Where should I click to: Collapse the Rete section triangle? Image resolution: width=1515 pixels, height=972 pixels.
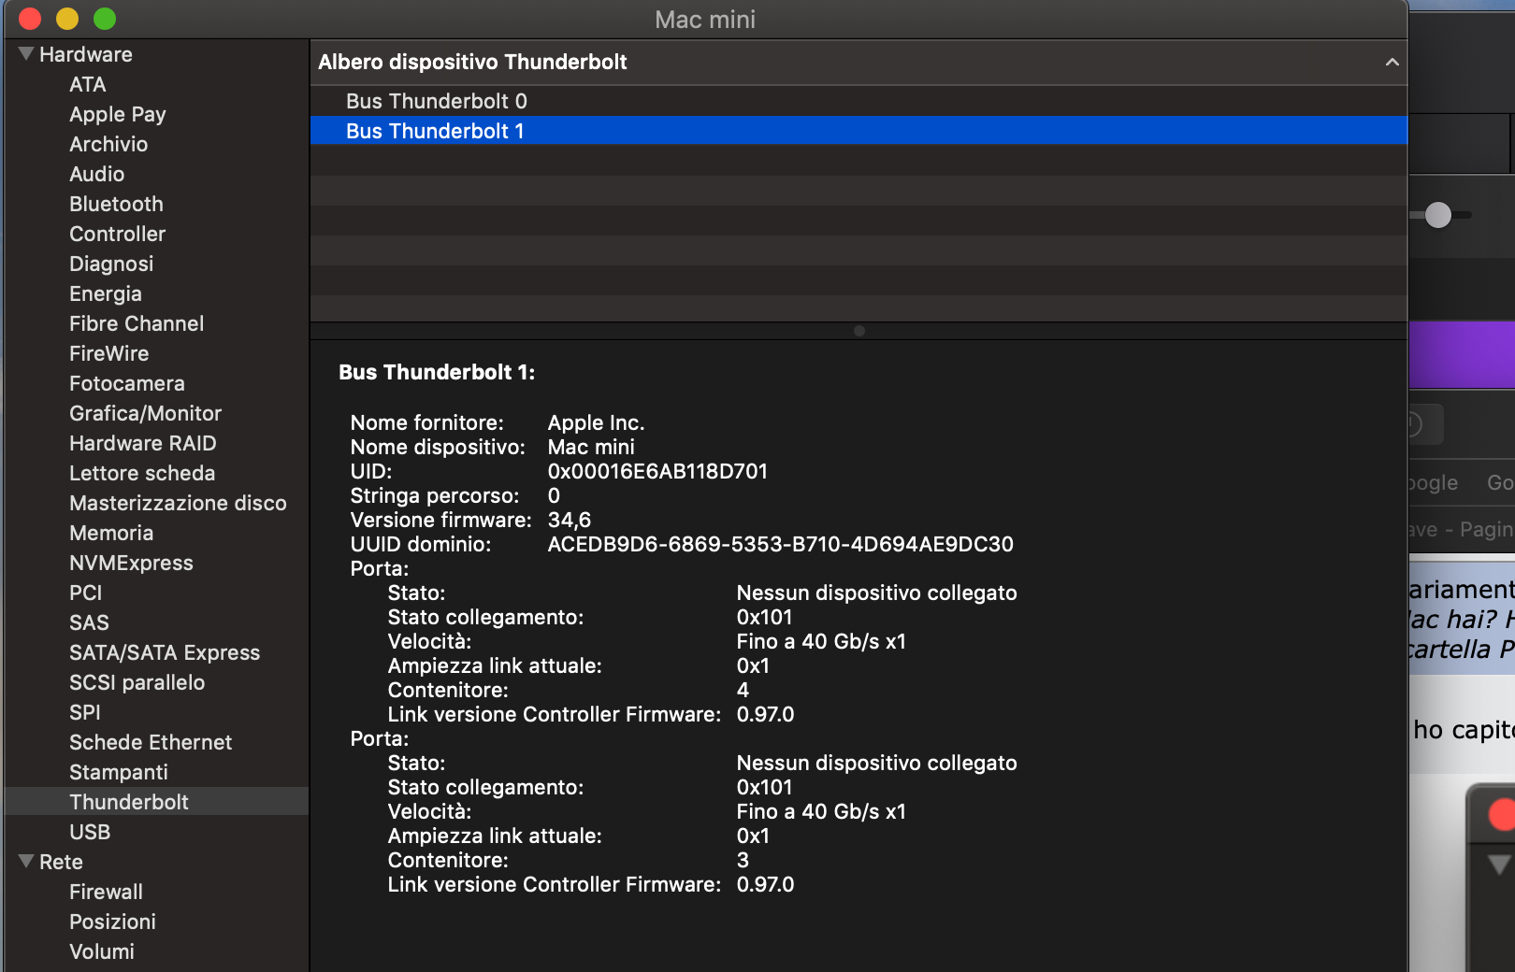[x=26, y=862]
